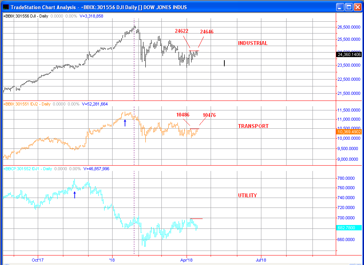The width and height of the screenshot is (364, 265).
Task: Click the Oct'17 date label
Action: (x=38, y=260)
